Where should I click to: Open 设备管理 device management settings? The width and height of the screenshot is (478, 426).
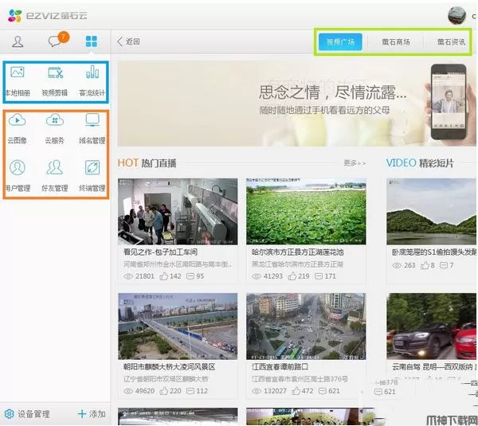click(x=28, y=414)
